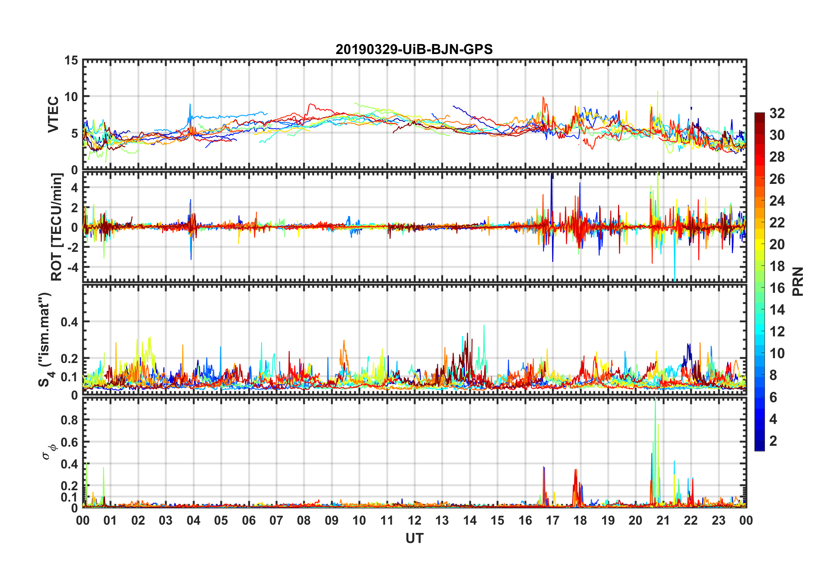
Task: Click x-axis hour label 03
Action: click(166, 520)
